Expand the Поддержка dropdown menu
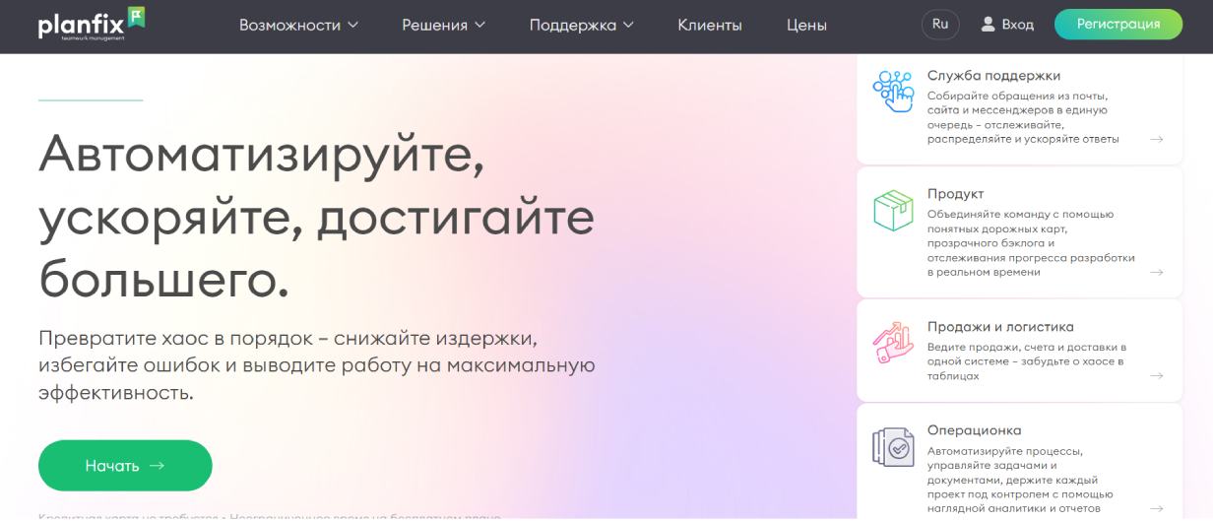Image resolution: width=1213 pixels, height=521 pixels. coord(581,26)
